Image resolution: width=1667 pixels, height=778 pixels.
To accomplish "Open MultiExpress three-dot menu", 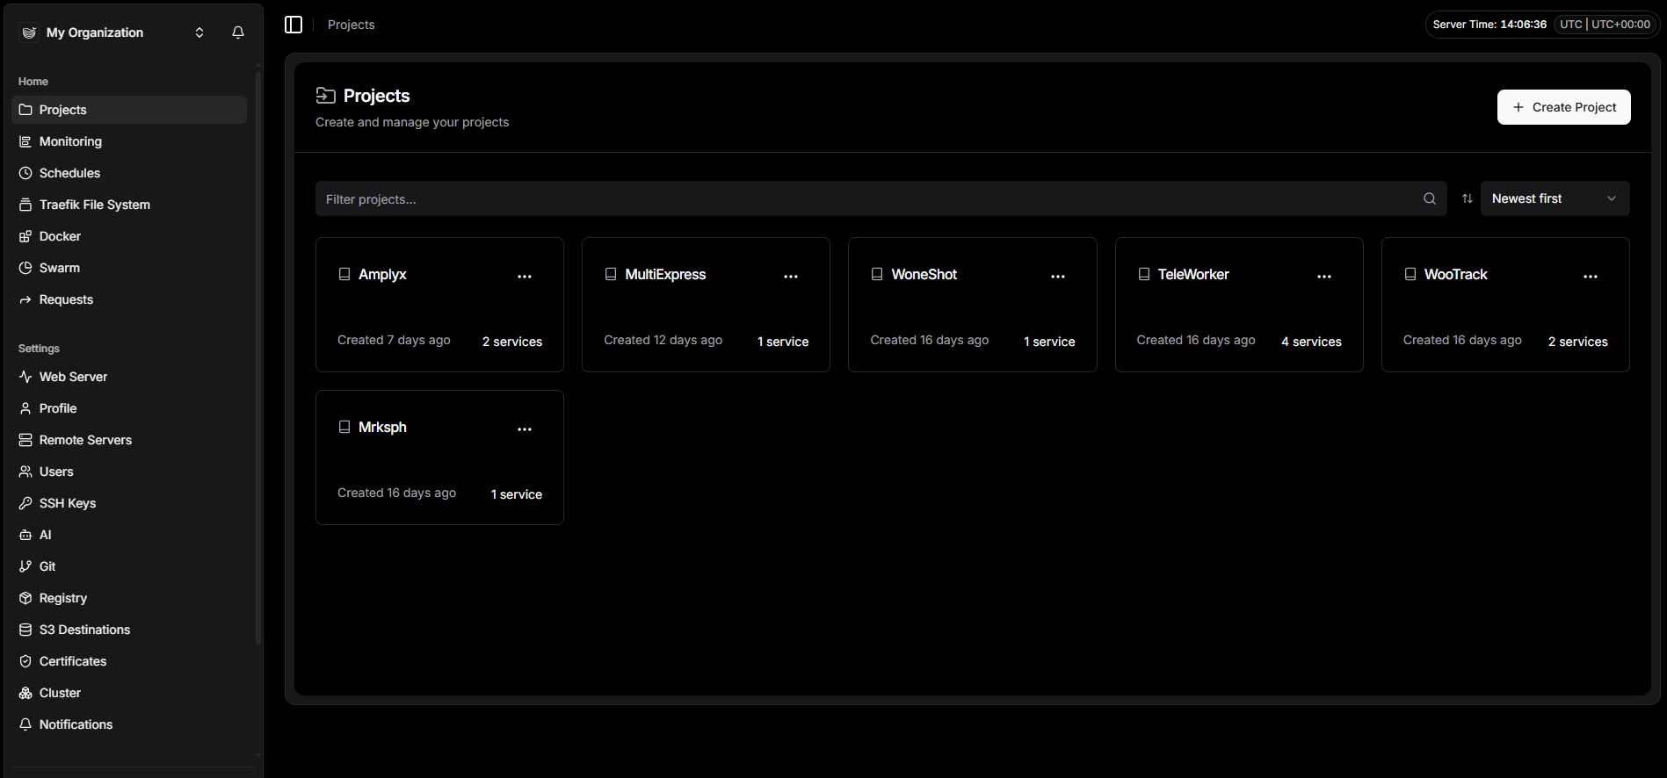I will pyautogui.click(x=791, y=277).
